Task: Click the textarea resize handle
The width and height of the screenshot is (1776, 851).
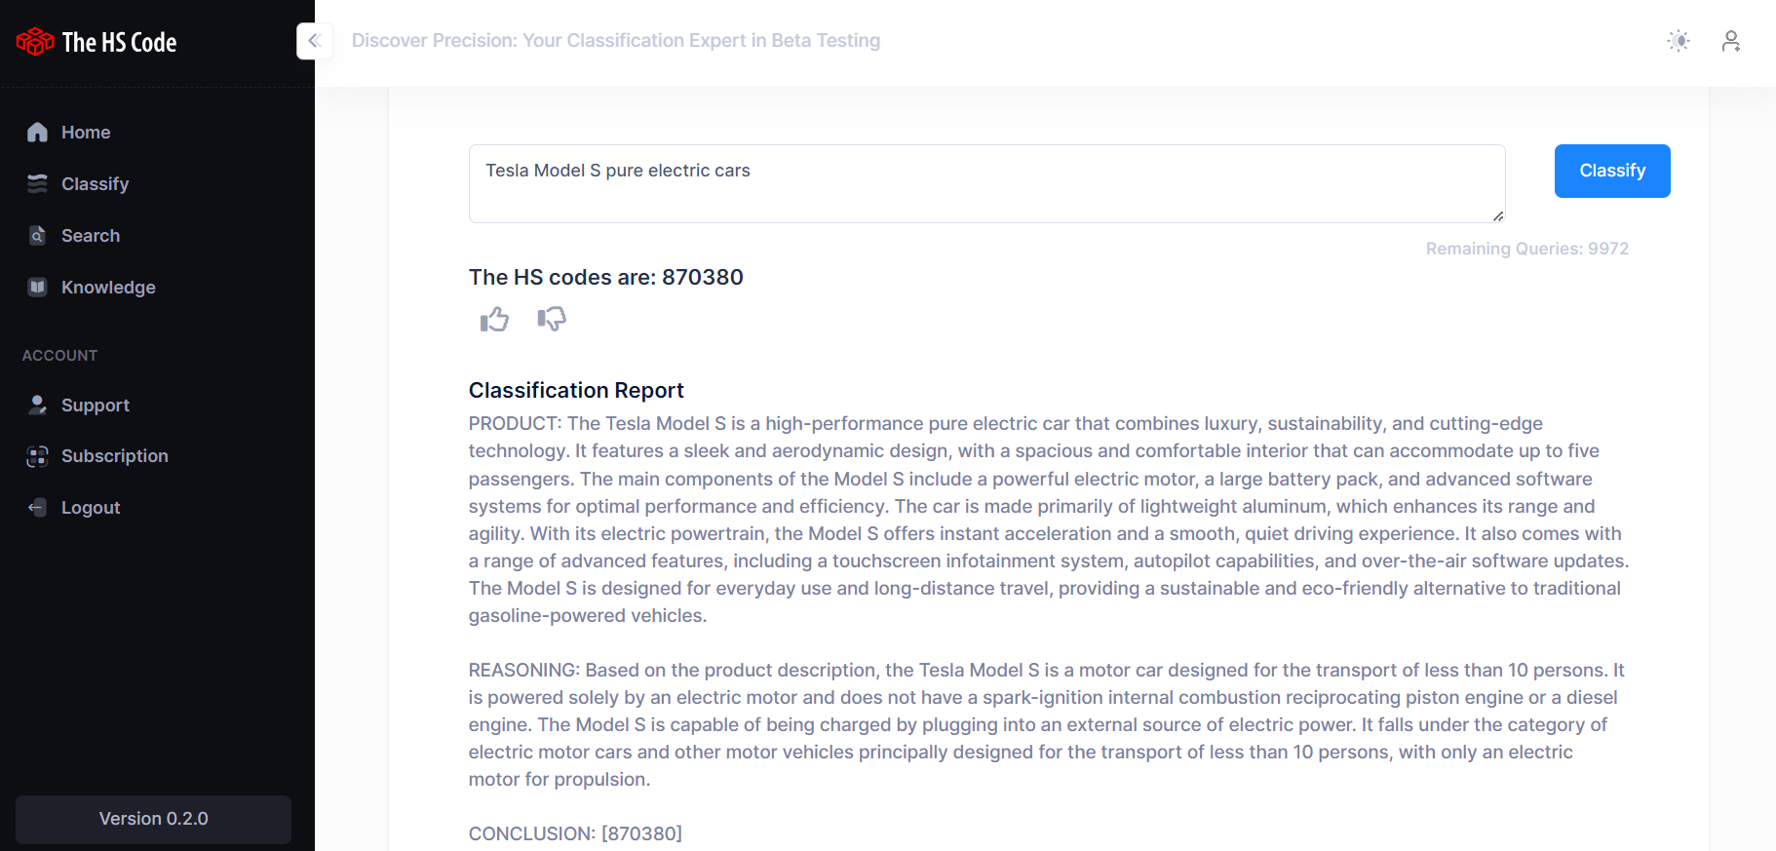Action: pos(1498,216)
